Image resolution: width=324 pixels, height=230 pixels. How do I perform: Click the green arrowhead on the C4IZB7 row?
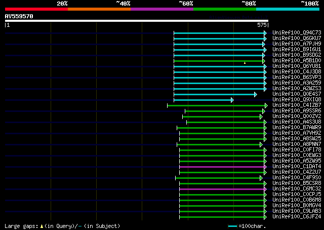pos(266,106)
